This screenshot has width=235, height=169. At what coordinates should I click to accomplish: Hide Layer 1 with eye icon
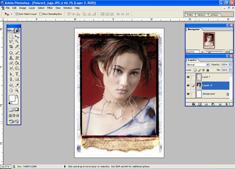(x=188, y=77)
